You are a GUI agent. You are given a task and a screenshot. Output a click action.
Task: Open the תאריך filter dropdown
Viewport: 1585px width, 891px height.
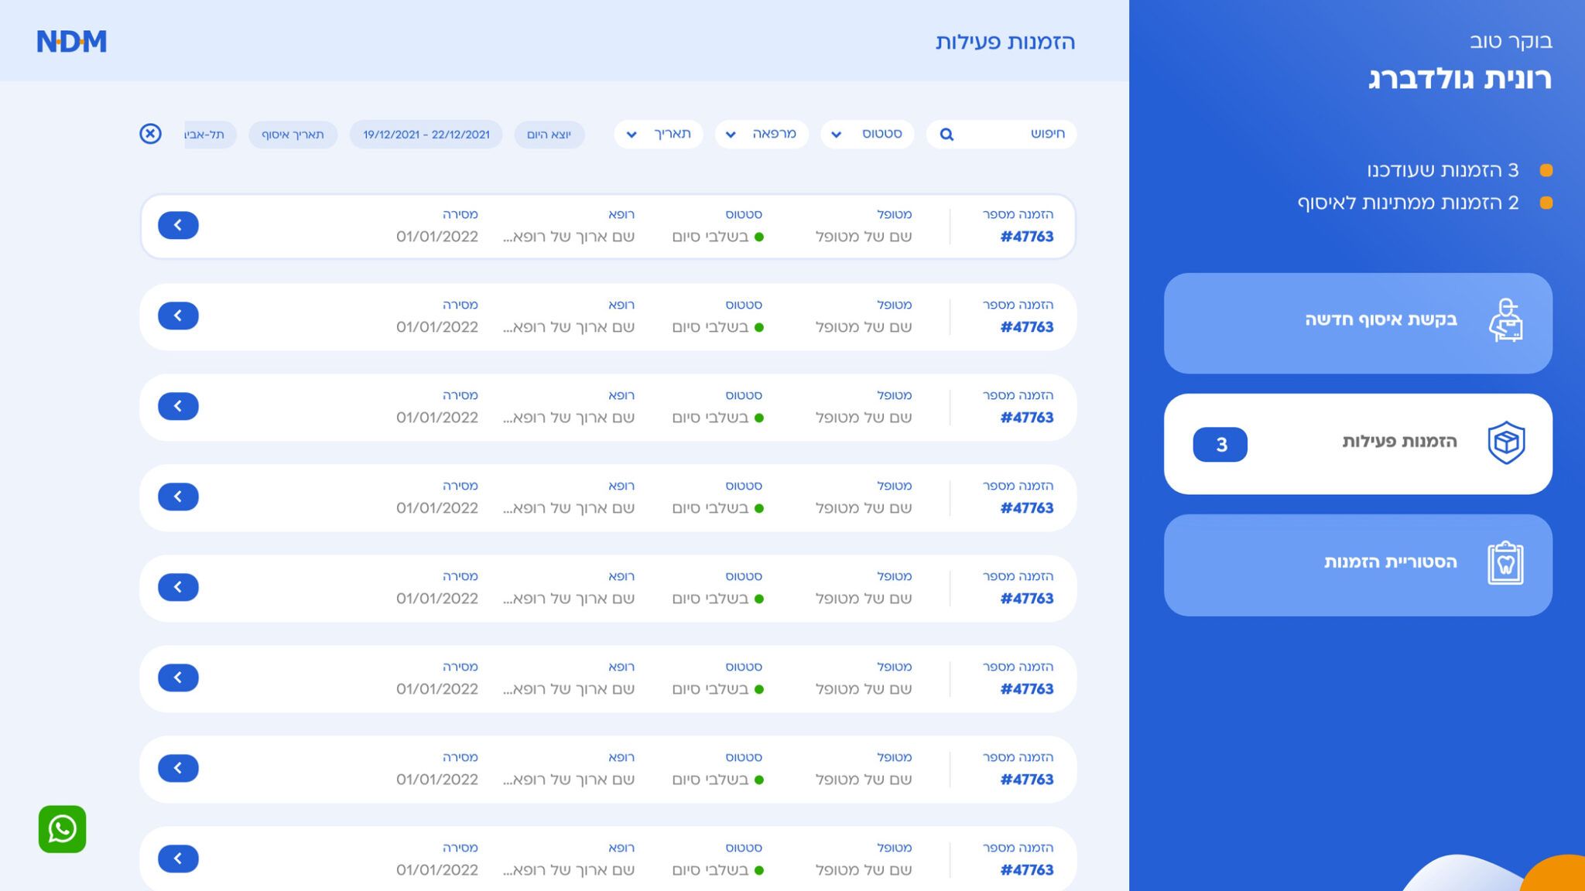click(x=659, y=134)
